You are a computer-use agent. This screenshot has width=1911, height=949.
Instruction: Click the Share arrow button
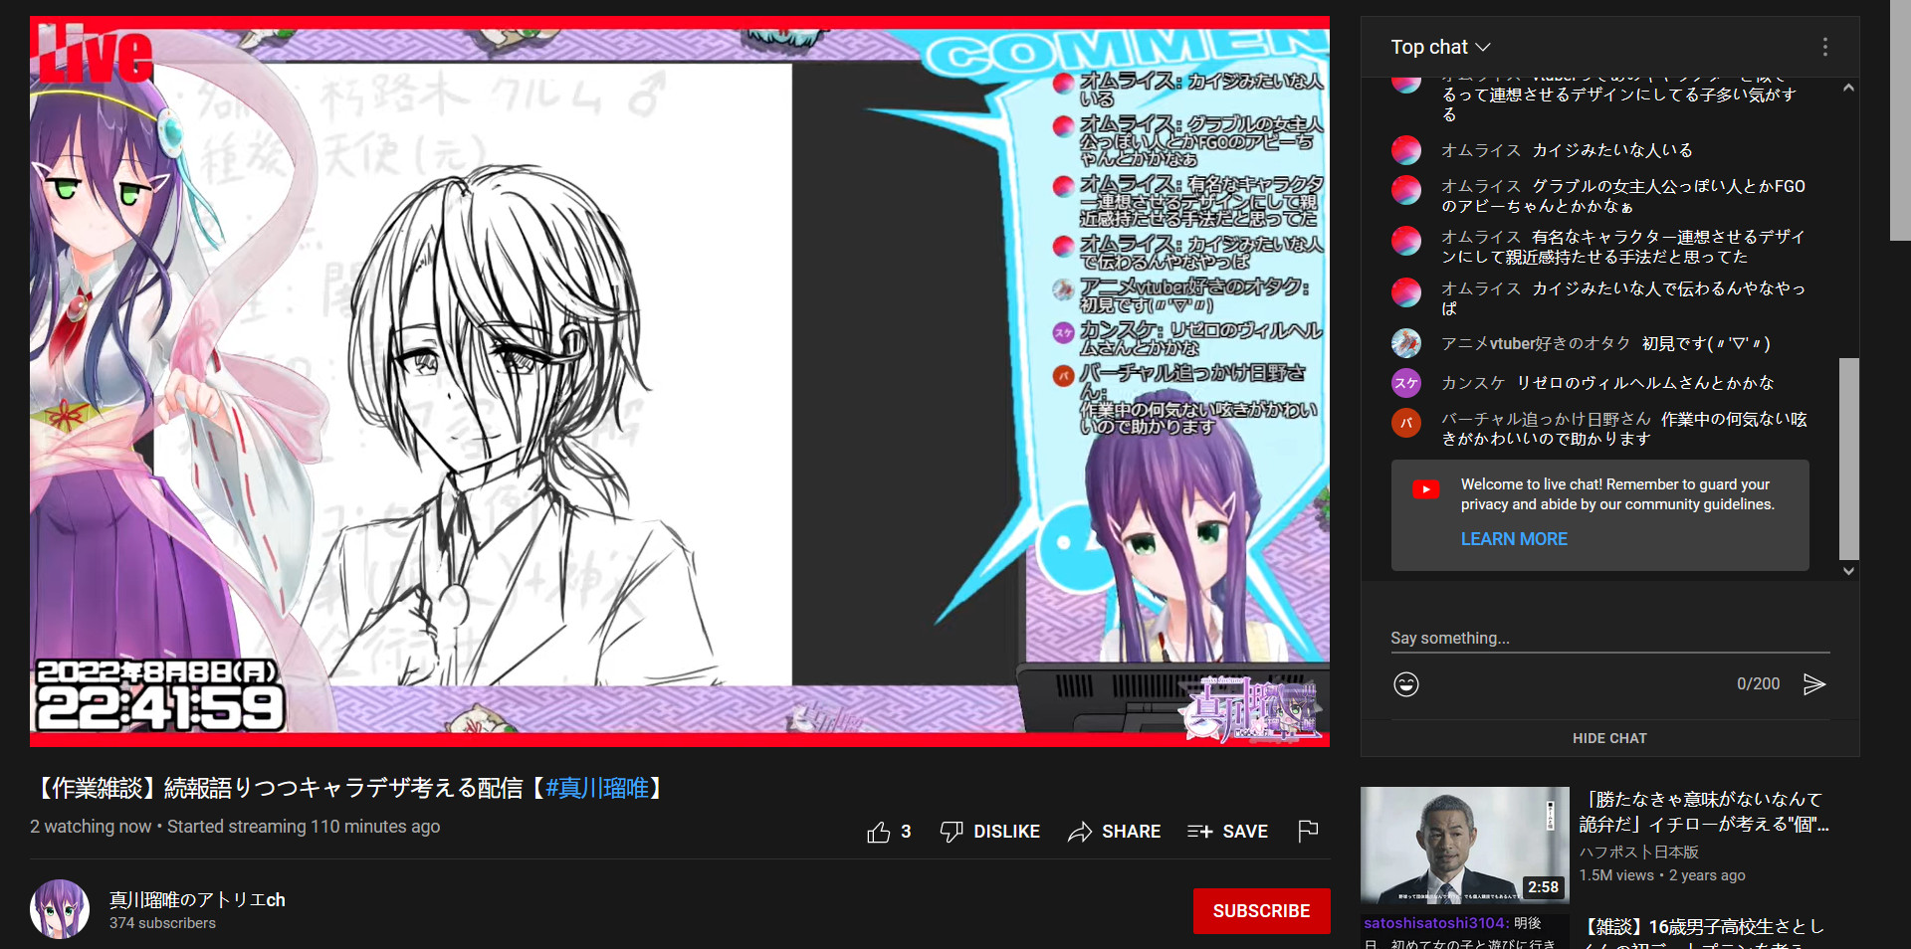point(1114,832)
